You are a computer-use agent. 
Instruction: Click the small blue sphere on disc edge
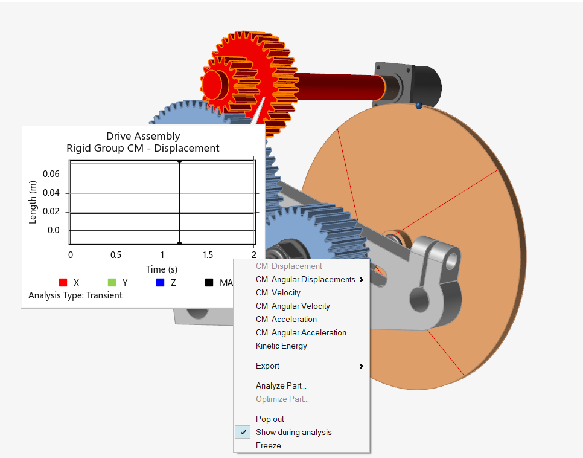[418, 106]
